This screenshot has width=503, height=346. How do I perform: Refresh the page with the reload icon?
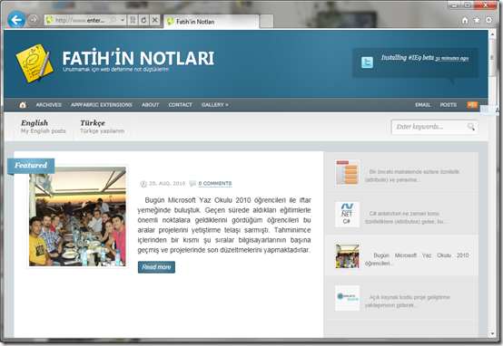(143, 20)
